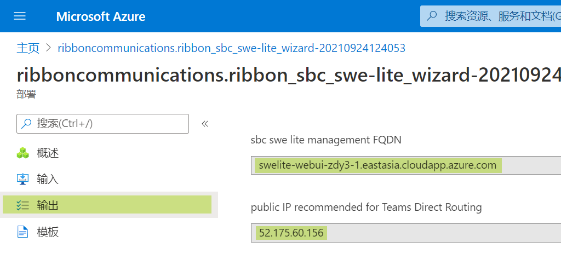
Task: Click the magnifier icon in top search bar
Action: pos(432,16)
